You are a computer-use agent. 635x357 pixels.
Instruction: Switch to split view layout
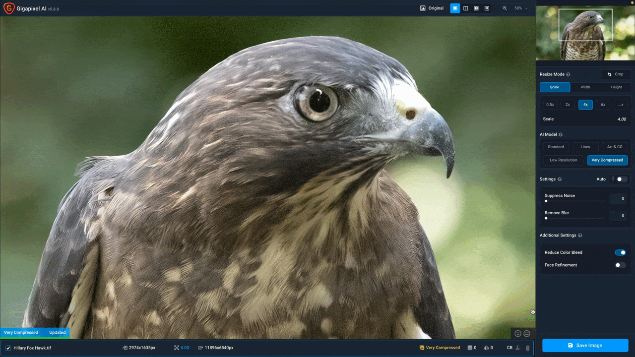pyautogui.click(x=465, y=8)
